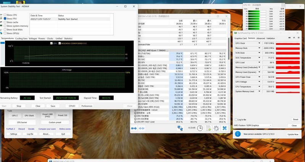Open HWiNFO sensor settings gear icon
This screenshot has height=162, width=305.
click(216, 129)
